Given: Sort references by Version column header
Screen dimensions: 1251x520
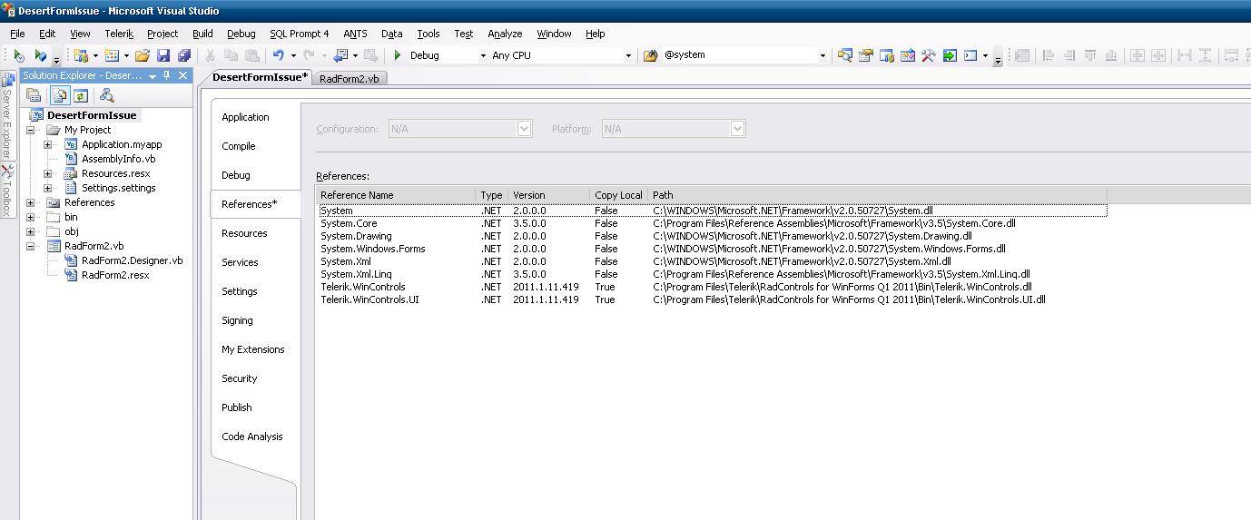Looking at the screenshot, I should 548,195.
